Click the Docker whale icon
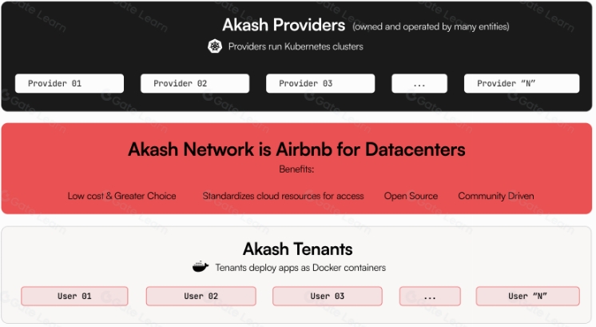The height and width of the screenshot is (327, 596). [201, 266]
